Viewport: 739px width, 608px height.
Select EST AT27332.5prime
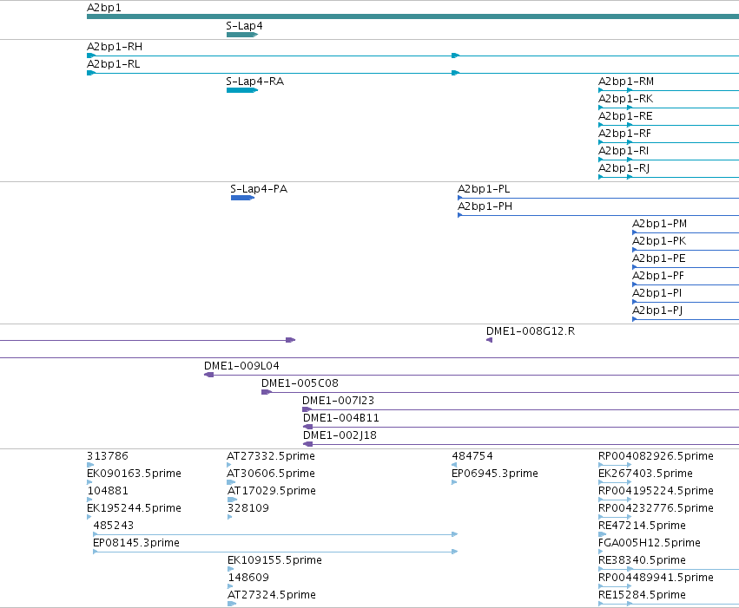271,456
